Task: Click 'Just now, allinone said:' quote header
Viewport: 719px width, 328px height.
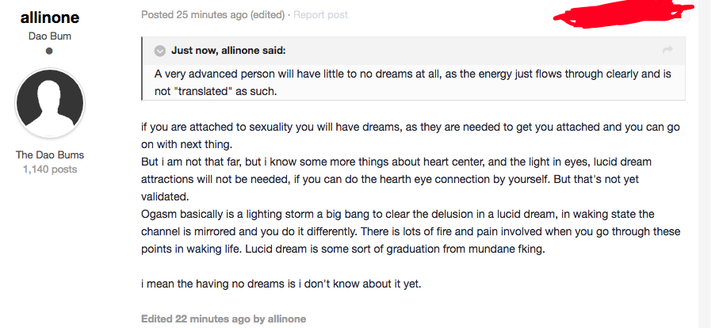Action: 228,51
